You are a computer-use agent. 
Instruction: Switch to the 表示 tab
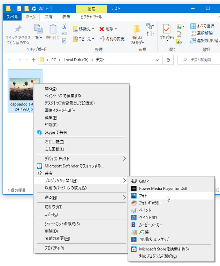66,17
